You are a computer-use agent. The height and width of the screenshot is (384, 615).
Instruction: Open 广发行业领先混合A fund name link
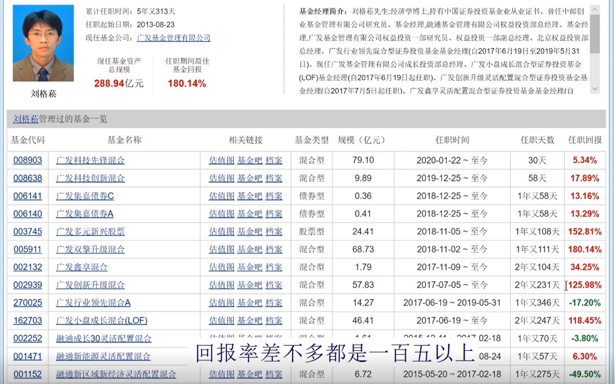[x=93, y=303]
